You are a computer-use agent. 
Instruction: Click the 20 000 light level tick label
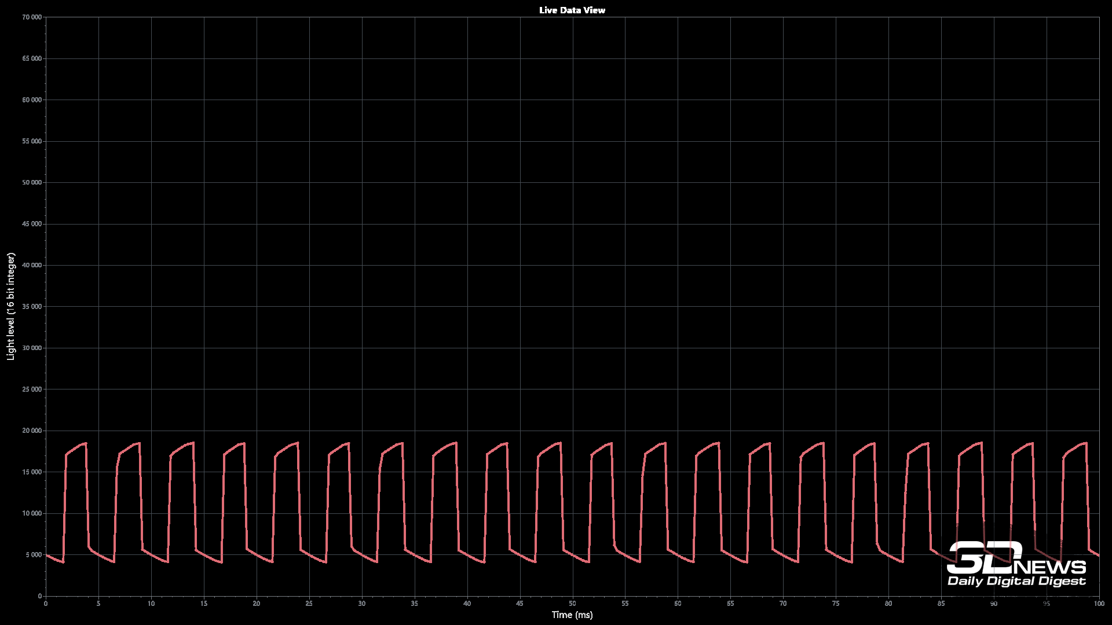pyautogui.click(x=32, y=431)
